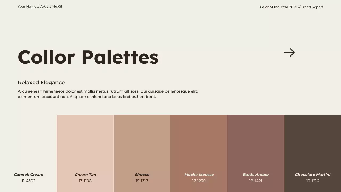This screenshot has width=341, height=192.
Task: Pick the Sirocco color swatch
Action: (x=142, y=141)
